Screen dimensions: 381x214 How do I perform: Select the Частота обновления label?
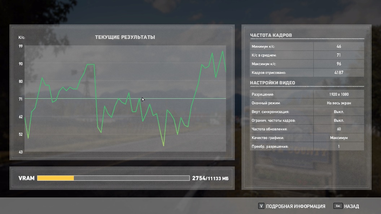click(270, 129)
